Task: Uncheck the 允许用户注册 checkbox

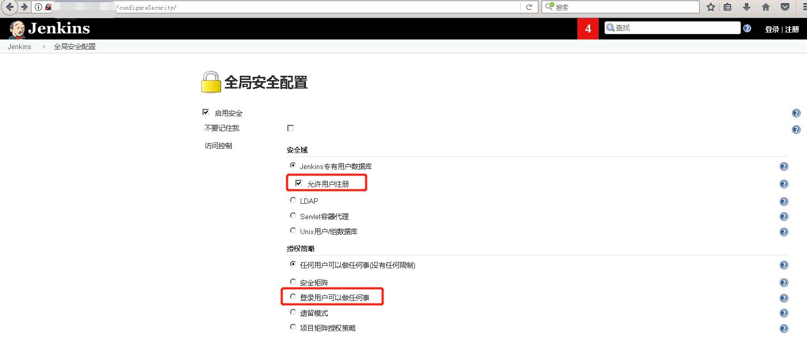Action: click(x=299, y=183)
